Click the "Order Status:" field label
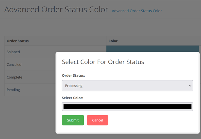Viewport: 201px width, 139px height. pyautogui.click(x=73, y=75)
